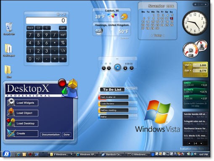Click the Hastings cloudy weather icon
214x161 pixels.
pos(99,31)
